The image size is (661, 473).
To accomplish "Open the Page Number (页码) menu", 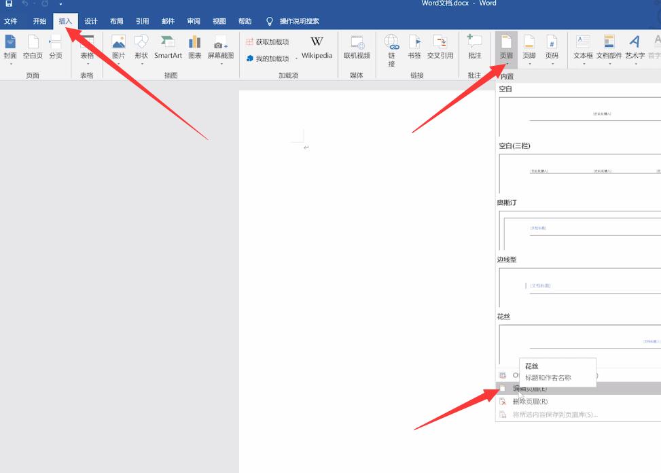I will tap(552, 49).
